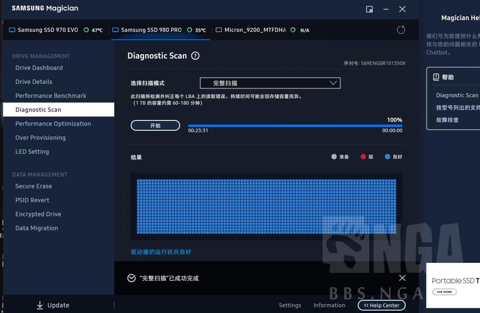Click the Diagnostic Scan help question mark icon

click(x=195, y=55)
